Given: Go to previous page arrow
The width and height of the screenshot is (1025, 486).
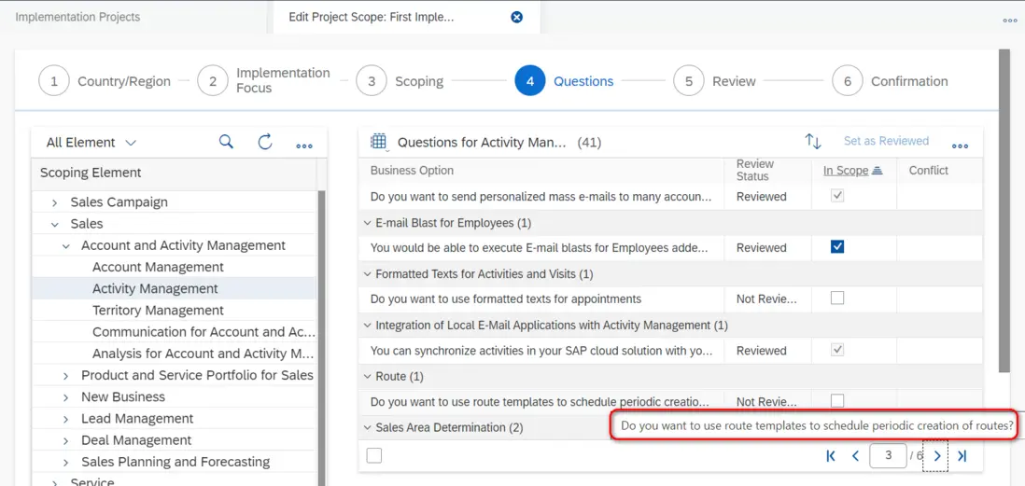Looking at the screenshot, I should [855, 456].
